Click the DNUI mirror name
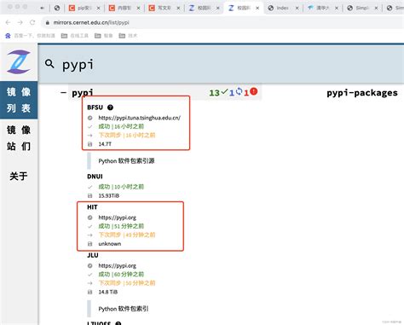404x325 pixels. click(95, 177)
